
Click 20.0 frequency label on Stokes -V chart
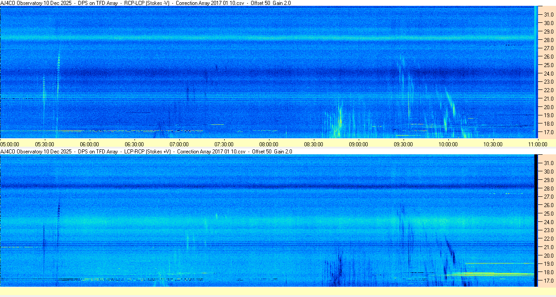tap(549, 107)
